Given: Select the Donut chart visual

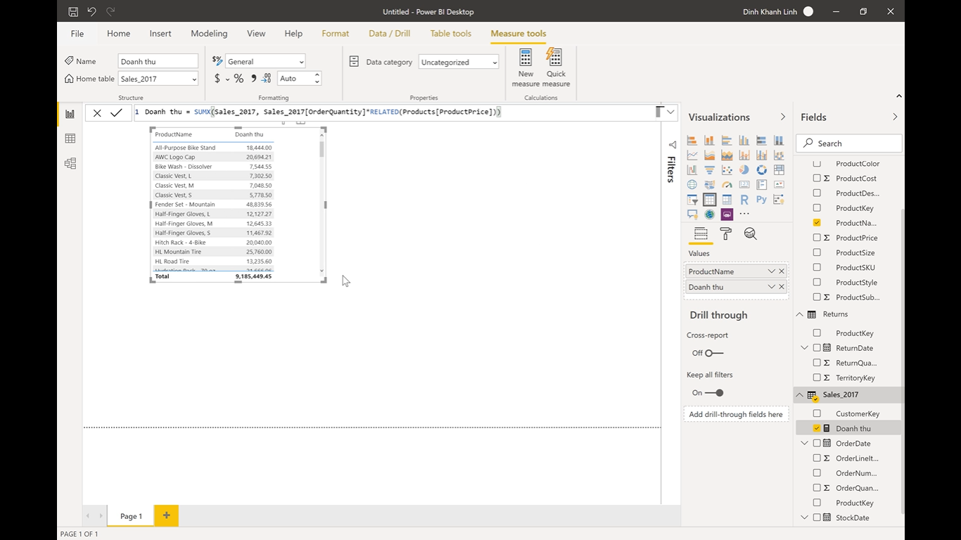Looking at the screenshot, I should (x=761, y=170).
